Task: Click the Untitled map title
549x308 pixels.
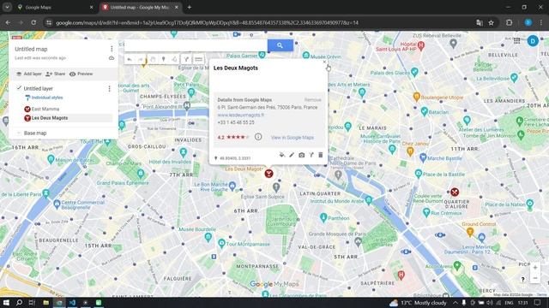Action: coord(31,50)
